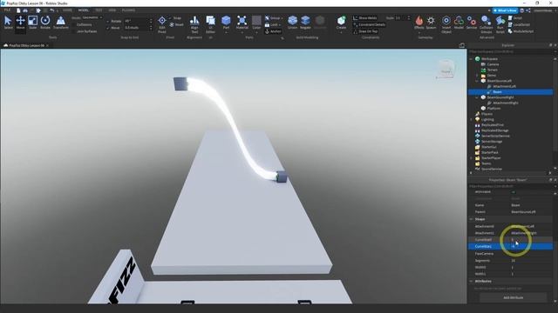Expand the Demo folder
Image resolution: width=558 pixels, height=313 pixels.
pos(477,76)
